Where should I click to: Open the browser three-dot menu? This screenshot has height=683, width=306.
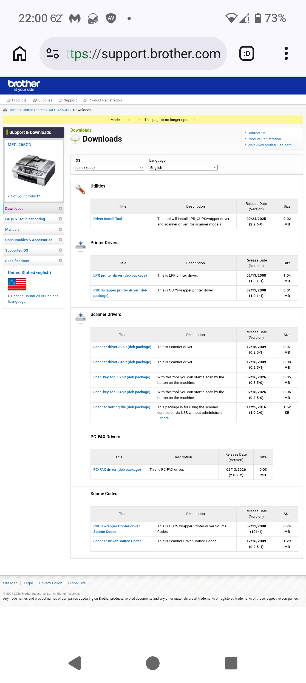point(286,53)
